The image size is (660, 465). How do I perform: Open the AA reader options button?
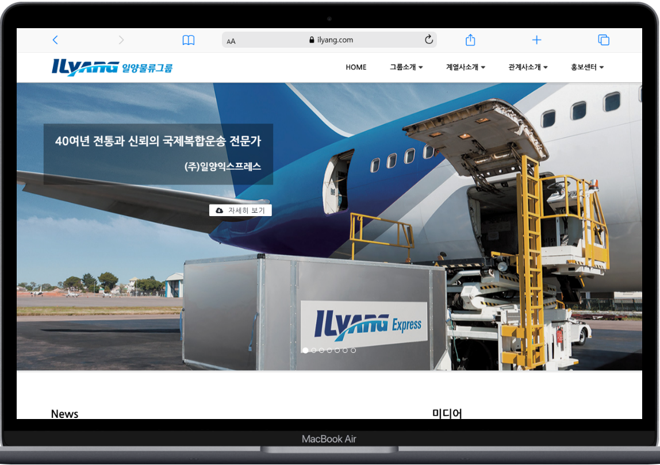pyautogui.click(x=231, y=41)
